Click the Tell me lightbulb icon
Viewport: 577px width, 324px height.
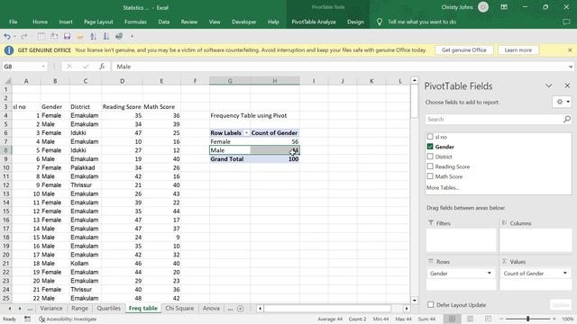pos(380,22)
